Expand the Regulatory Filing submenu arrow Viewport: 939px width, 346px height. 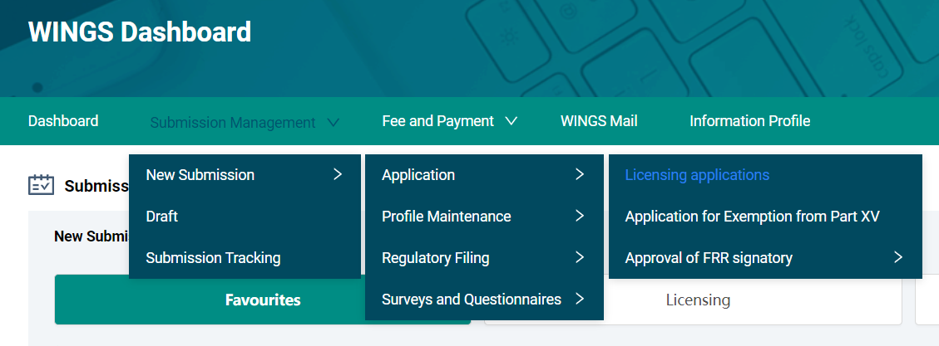point(580,257)
